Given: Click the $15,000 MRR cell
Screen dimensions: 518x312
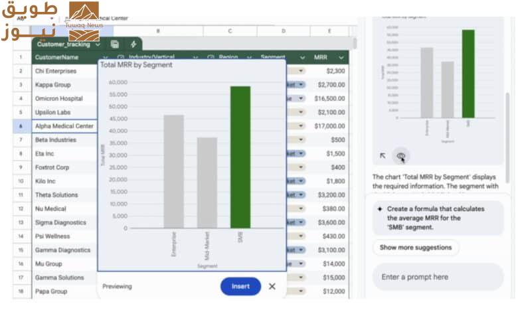Looking at the screenshot, I should [329, 277].
